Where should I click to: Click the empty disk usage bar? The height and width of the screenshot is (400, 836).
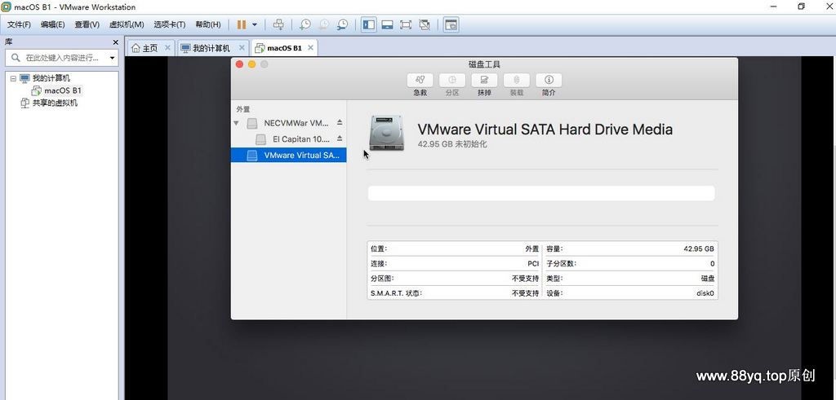tap(541, 193)
